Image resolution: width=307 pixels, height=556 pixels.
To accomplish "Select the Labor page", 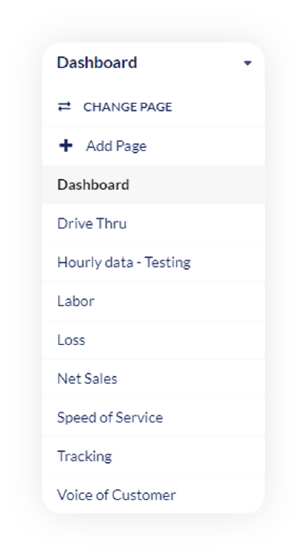I will (75, 301).
